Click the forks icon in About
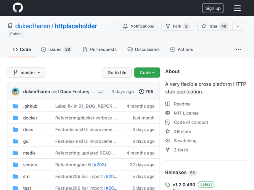The height and width of the screenshot is (190, 254). [167, 150]
